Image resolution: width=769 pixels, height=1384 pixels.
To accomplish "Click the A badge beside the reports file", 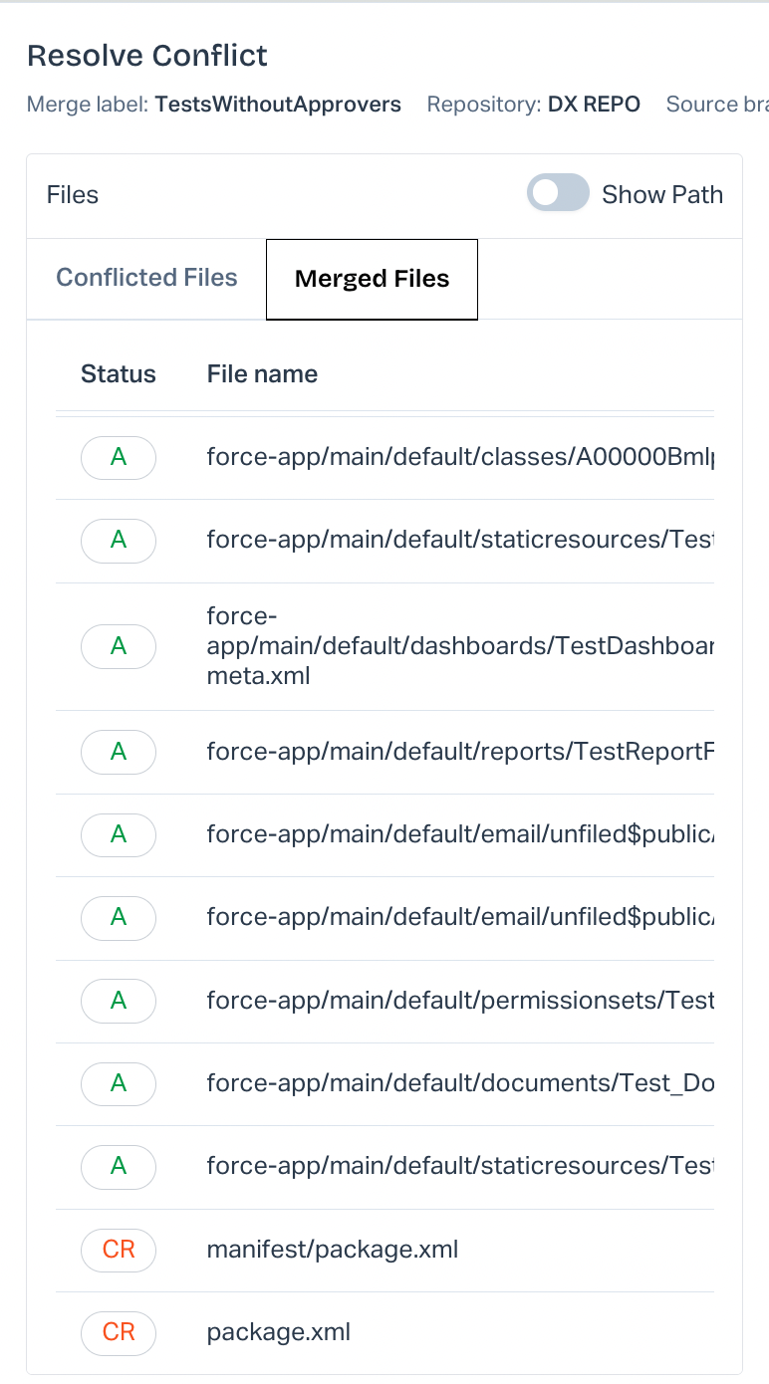I will click(x=119, y=752).
